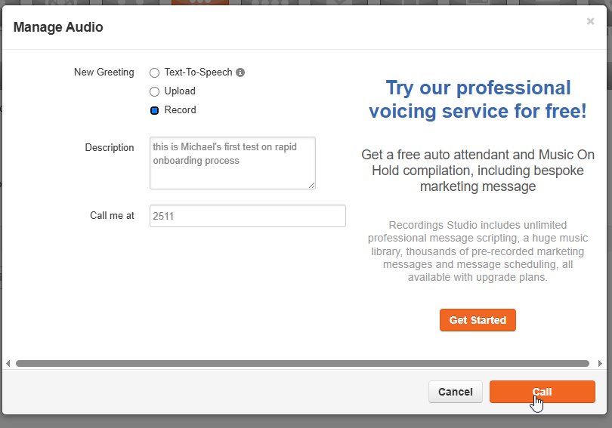Cancel the Manage Audio dialog
Viewport: 612px width, 428px height.
(455, 392)
